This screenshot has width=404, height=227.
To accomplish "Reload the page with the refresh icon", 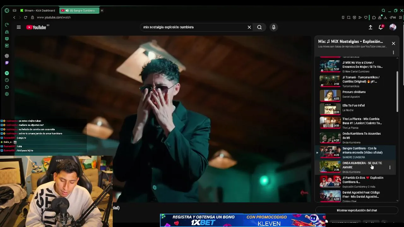I will (26, 17).
